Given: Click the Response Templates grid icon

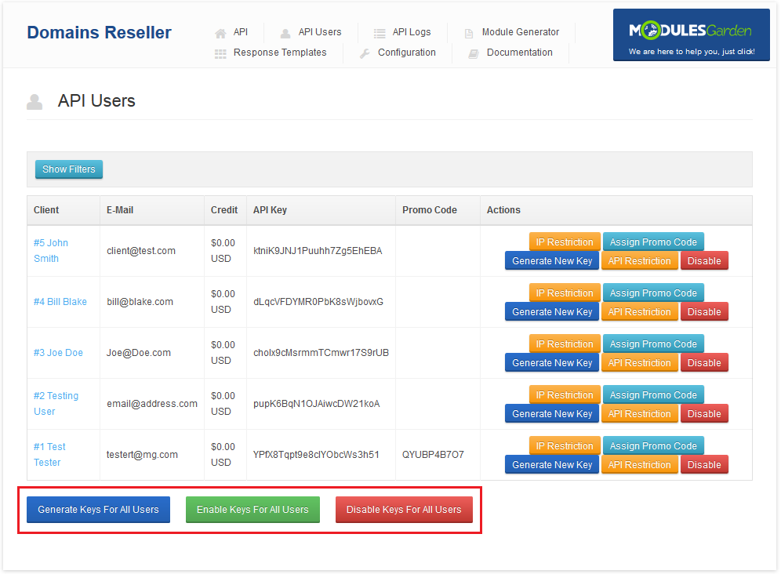Looking at the screenshot, I should [220, 54].
